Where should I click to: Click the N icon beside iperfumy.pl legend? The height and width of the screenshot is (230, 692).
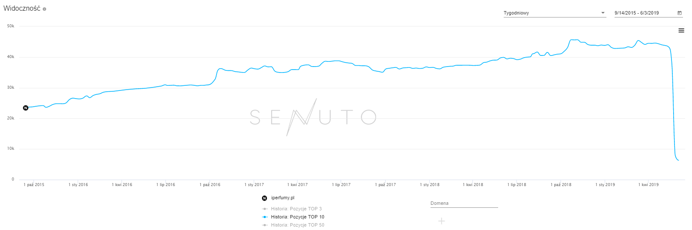click(264, 198)
